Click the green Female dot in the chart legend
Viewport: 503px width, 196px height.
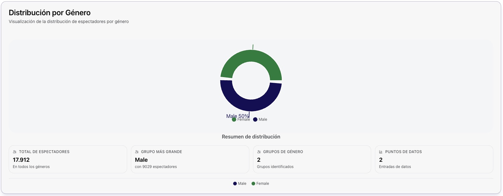(234, 119)
